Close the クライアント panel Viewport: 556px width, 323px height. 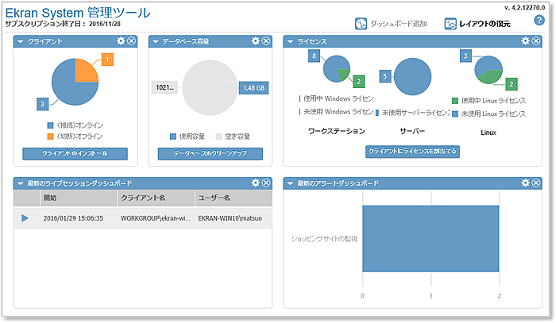[x=132, y=41]
